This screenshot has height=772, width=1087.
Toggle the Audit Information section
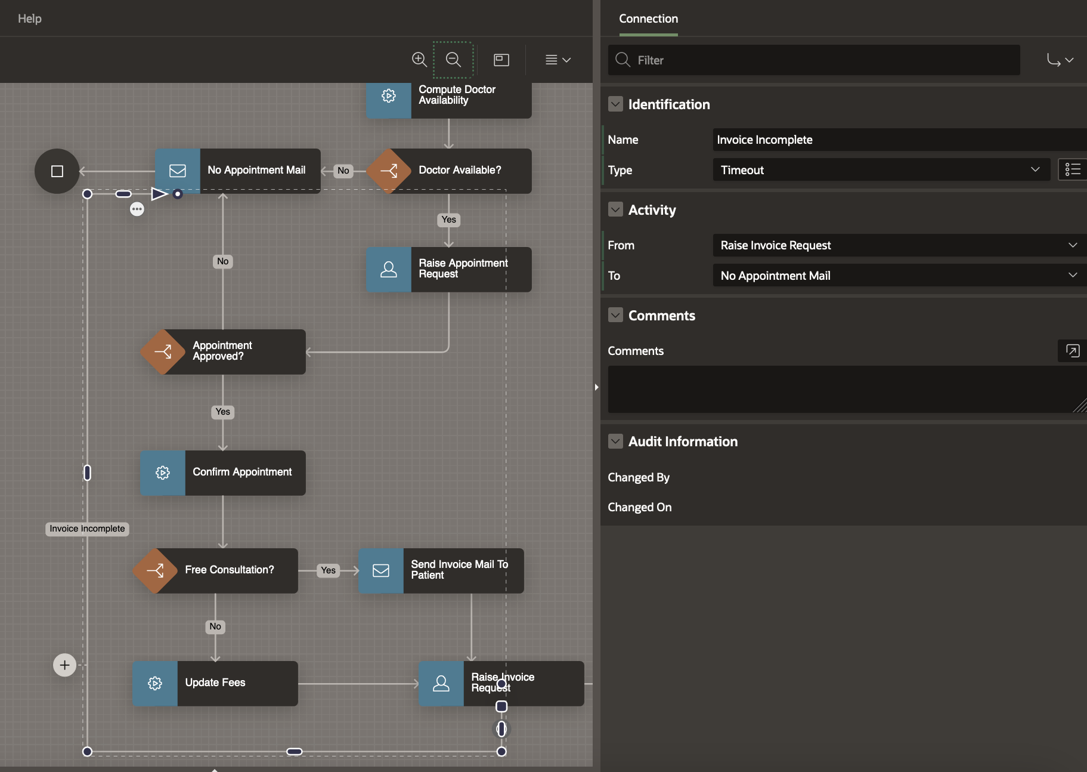coord(615,441)
